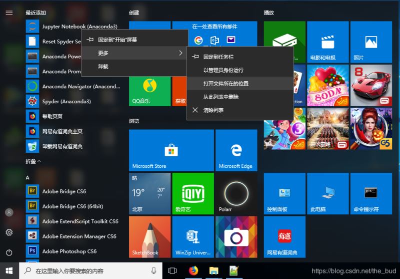Open 网易有道词典主页 list entry
The width and height of the screenshot is (400, 279).
point(73,131)
